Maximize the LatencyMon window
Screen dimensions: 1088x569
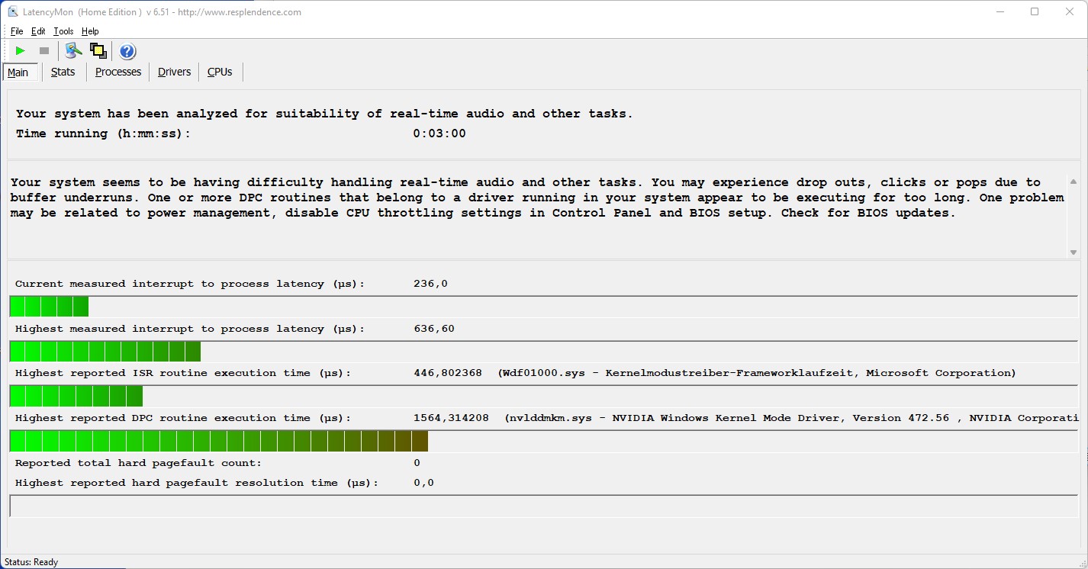click(x=1035, y=11)
